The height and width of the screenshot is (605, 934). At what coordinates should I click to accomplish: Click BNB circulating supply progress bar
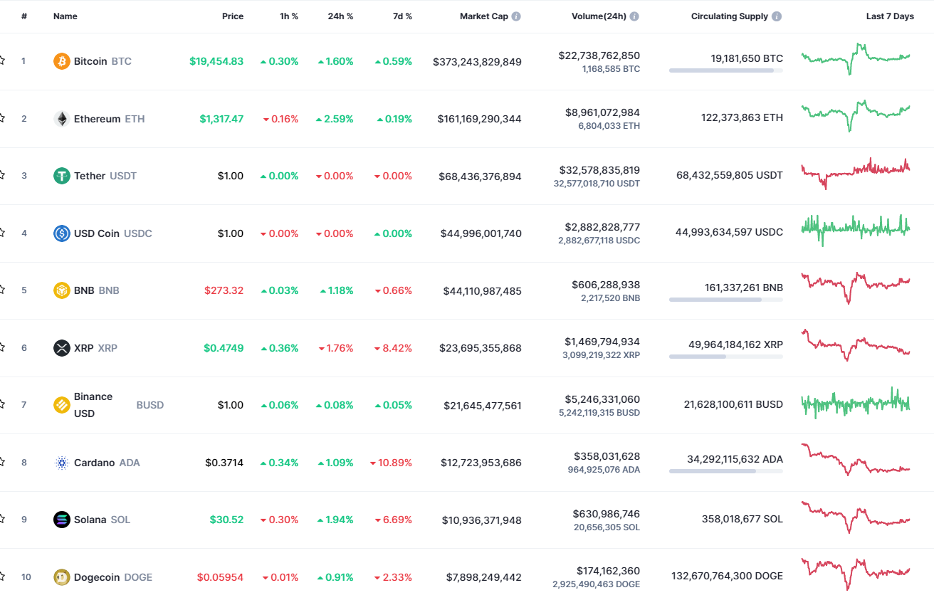coord(725,299)
